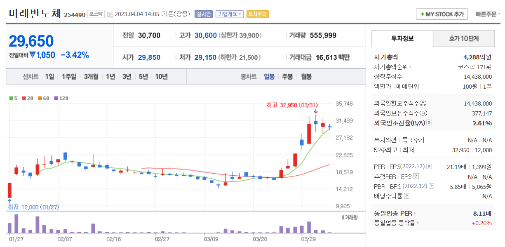Select the 월봉 candle chart
505x247 pixels.
[306, 76]
